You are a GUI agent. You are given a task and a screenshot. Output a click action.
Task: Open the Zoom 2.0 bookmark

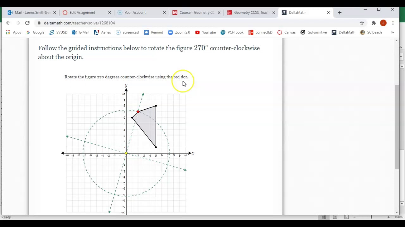point(179,32)
